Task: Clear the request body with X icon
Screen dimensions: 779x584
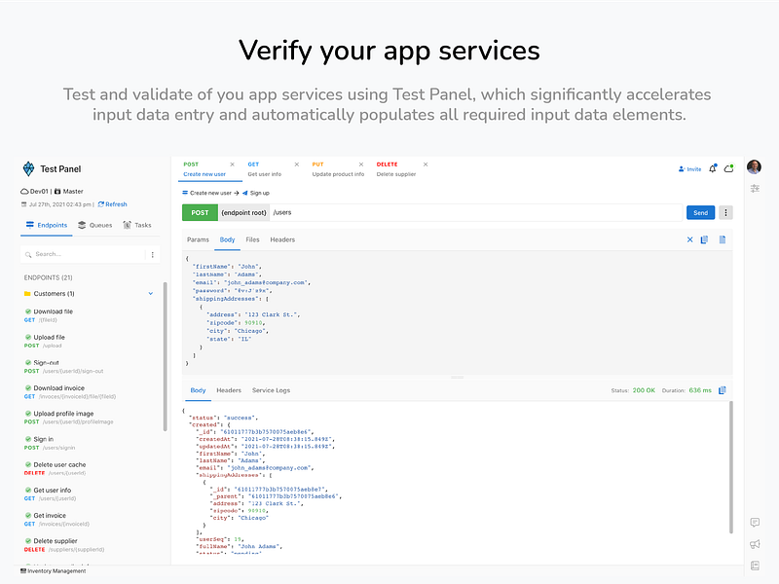Action: tap(689, 239)
